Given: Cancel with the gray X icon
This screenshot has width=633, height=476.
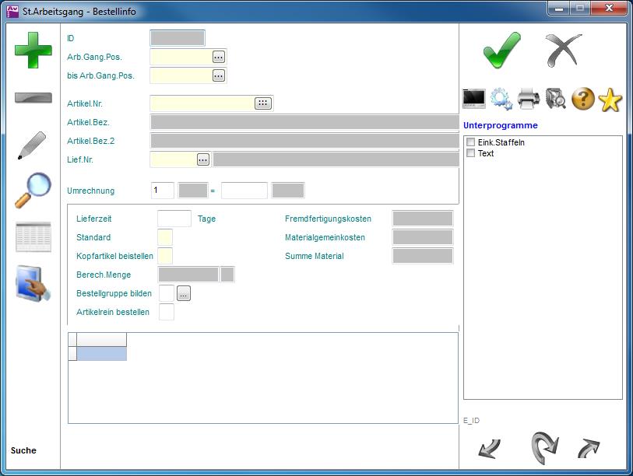Looking at the screenshot, I should [x=563, y=51].
